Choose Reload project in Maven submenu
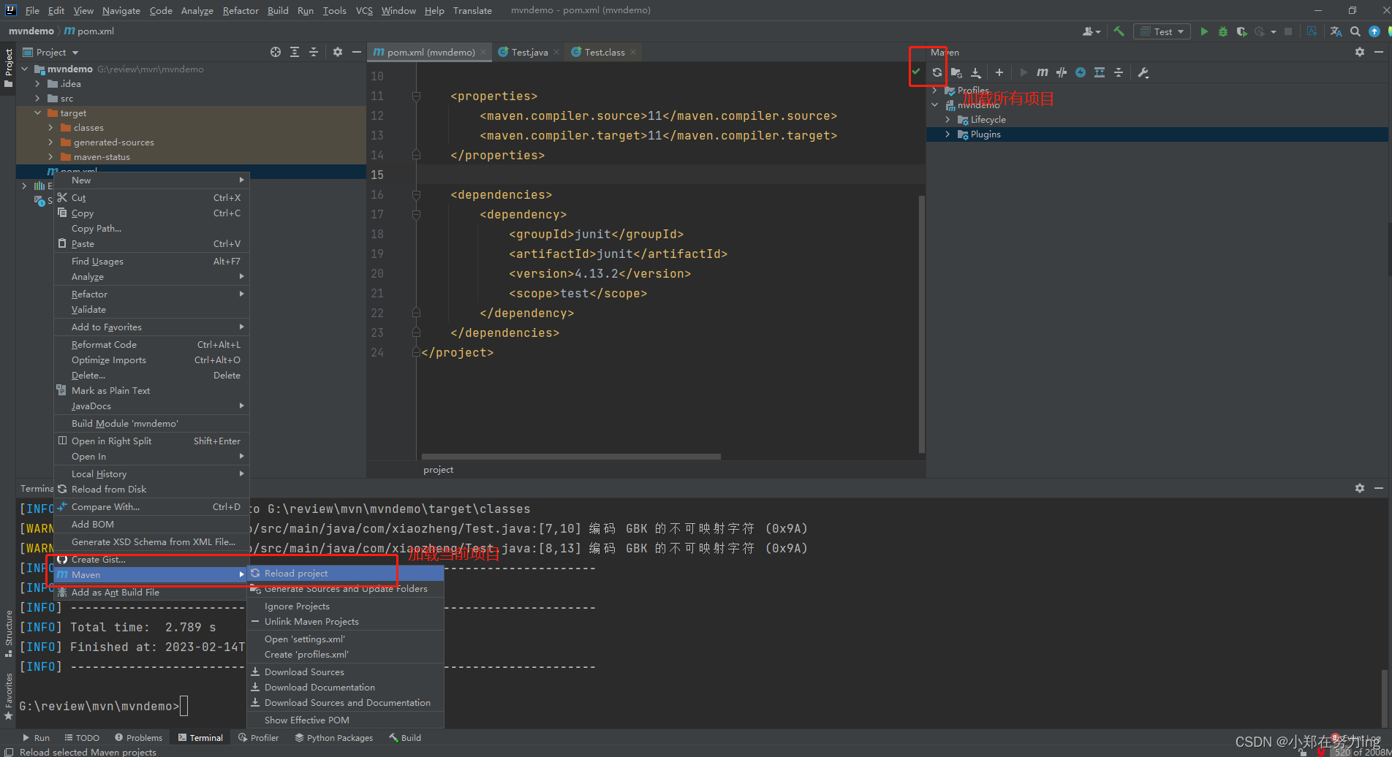The width and height of the screenshot is (1392, 757). click(346, 574)
